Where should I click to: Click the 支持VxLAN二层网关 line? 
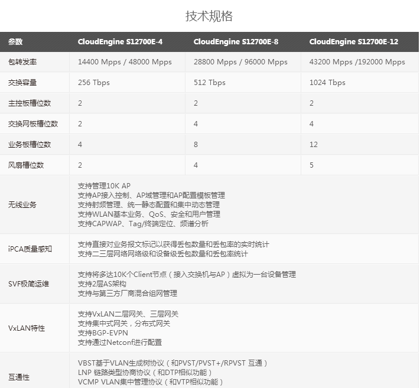(128, 314)
